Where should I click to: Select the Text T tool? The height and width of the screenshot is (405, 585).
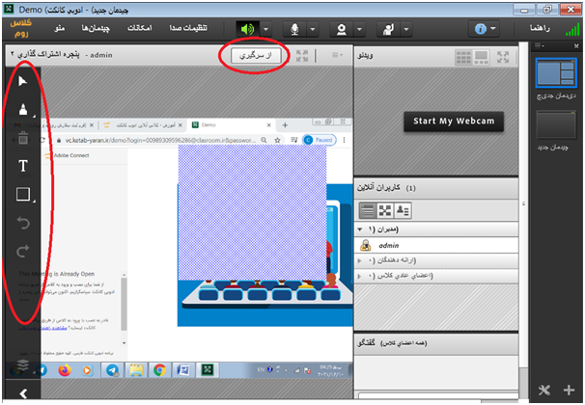23,166
